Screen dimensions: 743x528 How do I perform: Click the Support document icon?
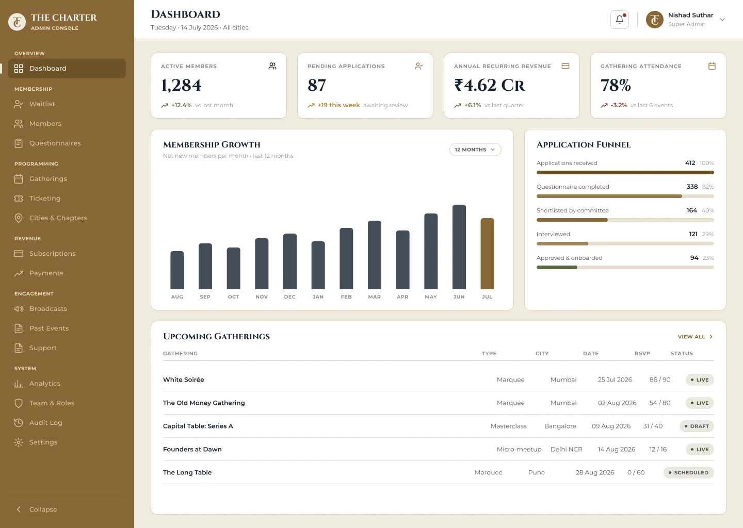pos(19,348)
